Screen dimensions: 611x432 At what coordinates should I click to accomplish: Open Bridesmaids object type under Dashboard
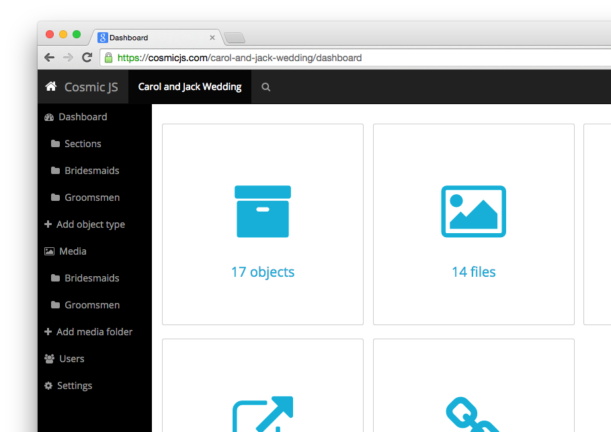[x=92, y=171]
